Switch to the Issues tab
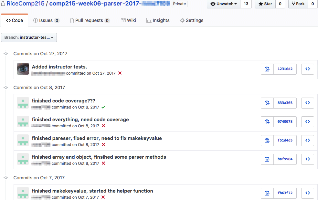This screenshot has height=200, width=318. click(x=46, y=20)
